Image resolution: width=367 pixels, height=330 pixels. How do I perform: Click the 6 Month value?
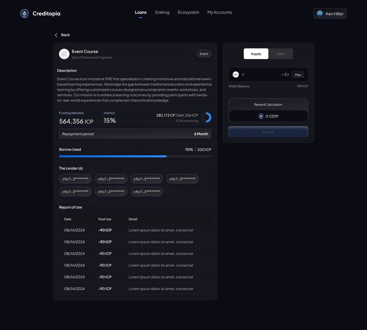point(201,134)
